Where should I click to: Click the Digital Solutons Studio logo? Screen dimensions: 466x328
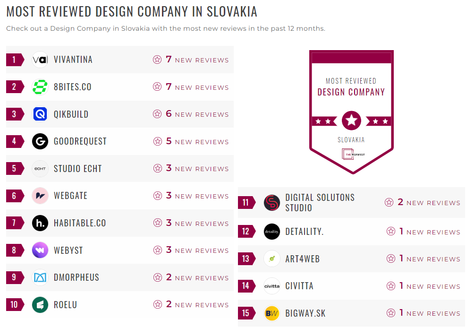[271, 202]
